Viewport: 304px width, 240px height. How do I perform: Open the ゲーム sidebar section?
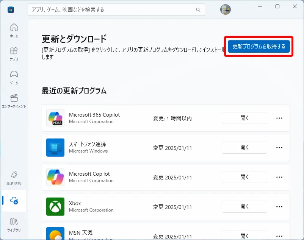coord(14,77)
